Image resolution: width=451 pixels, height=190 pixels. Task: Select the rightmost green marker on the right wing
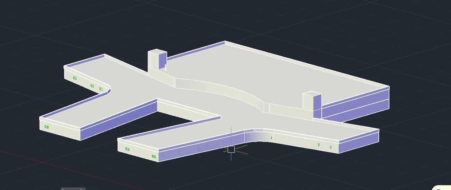tap(330, 147)
